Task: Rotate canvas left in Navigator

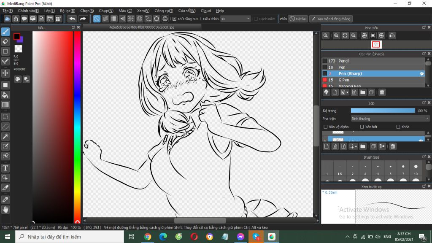Action: (x=364, y=35)
